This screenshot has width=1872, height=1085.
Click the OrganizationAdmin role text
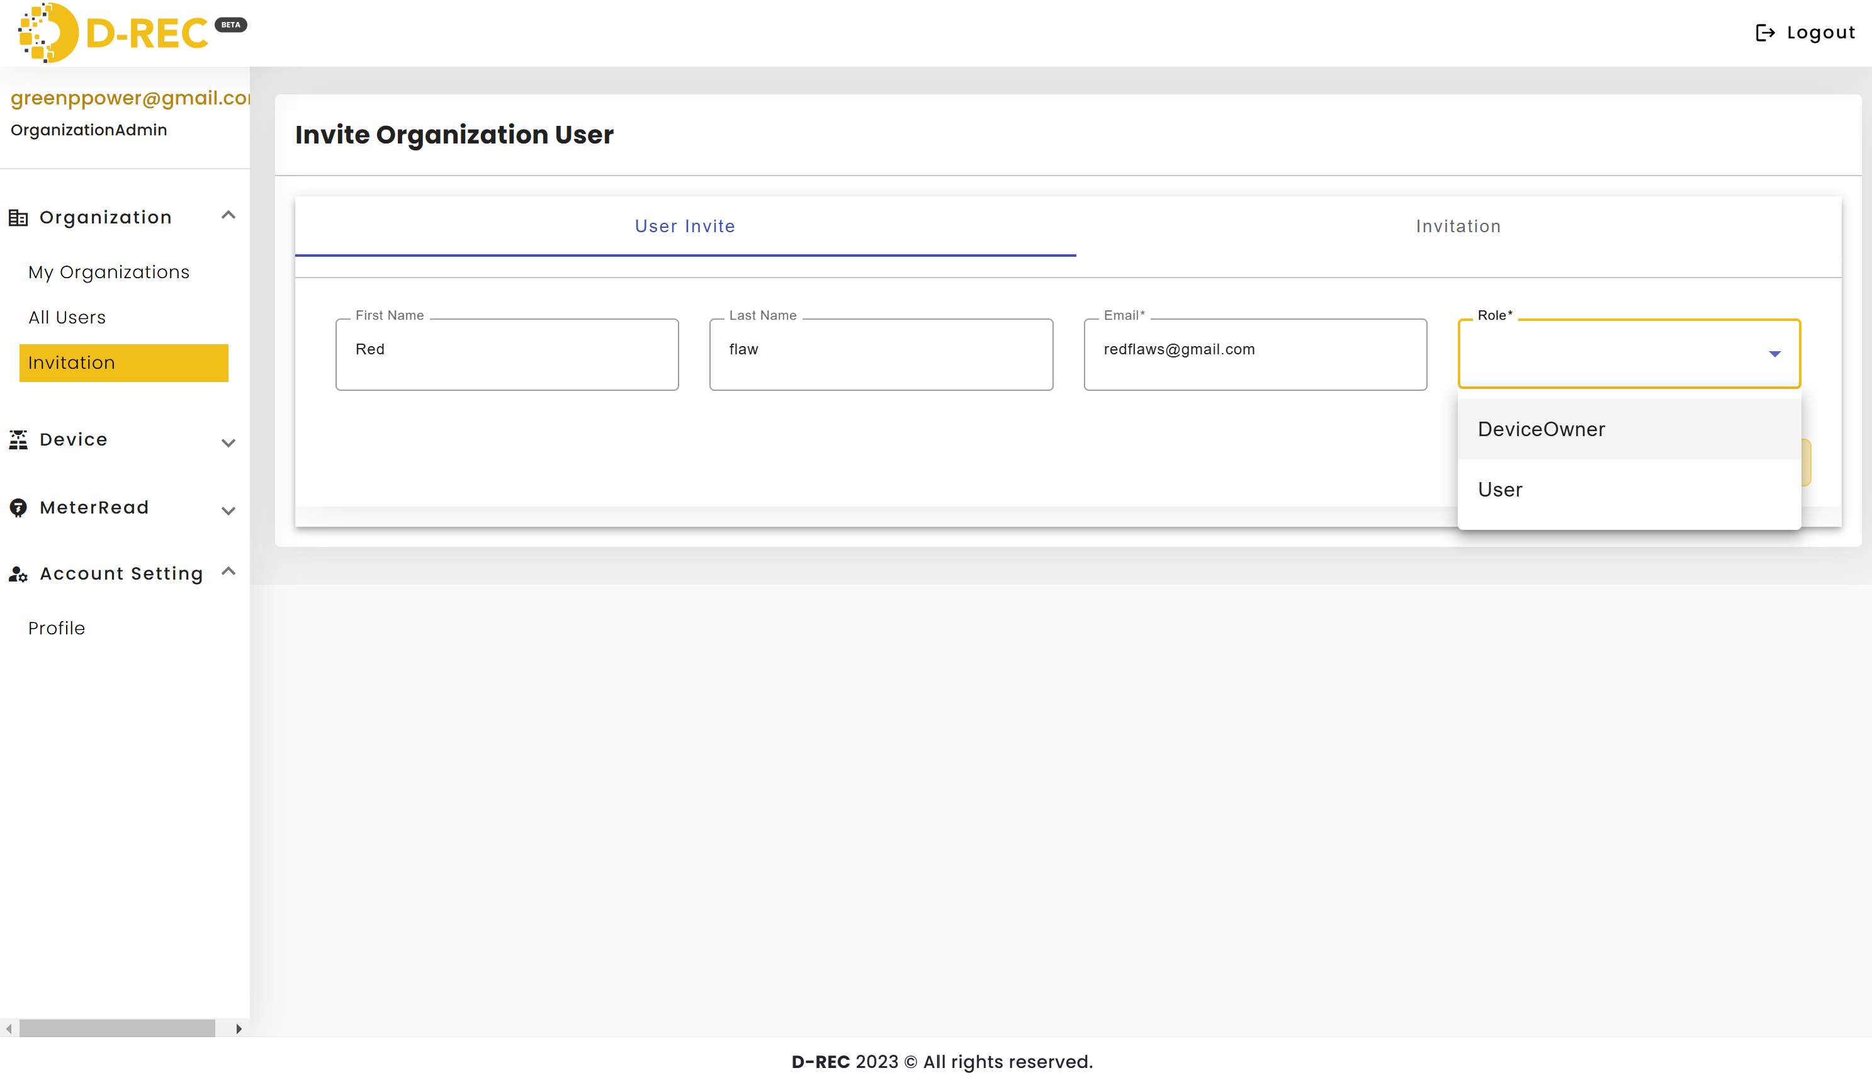click(88, 130)
